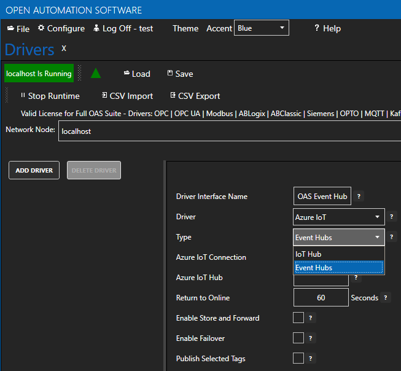Click the CSV Export icon
The height and width of the screenshot is (371, 401).
[173, 95]
